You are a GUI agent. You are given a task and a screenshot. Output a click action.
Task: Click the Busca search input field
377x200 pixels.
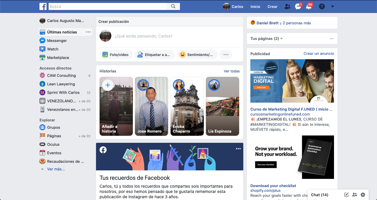pos(107,6)
